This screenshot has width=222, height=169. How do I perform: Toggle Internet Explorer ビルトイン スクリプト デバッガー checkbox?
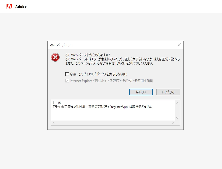tap(67, 81)
